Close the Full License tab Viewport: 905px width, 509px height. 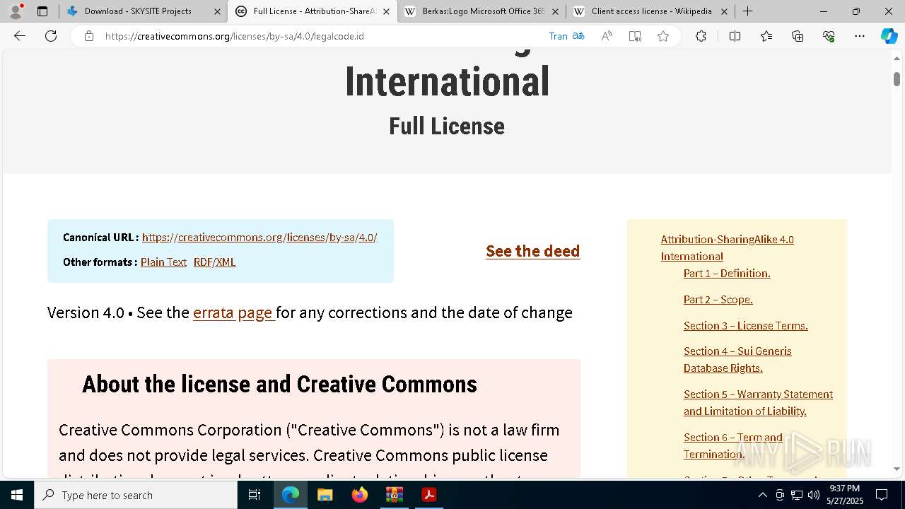pyautogui.click(x=386, y=11)
